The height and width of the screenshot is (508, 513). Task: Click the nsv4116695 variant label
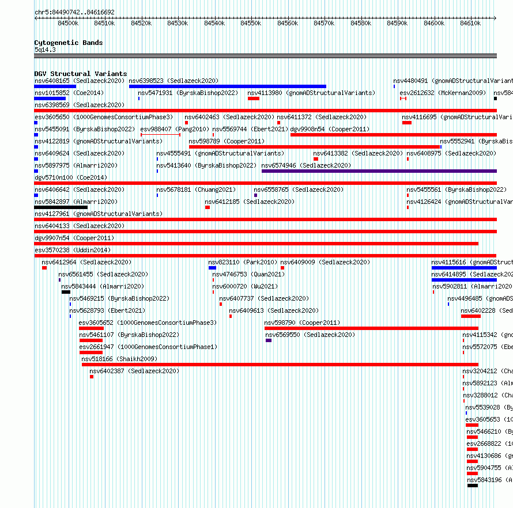[x=457, y=117]
